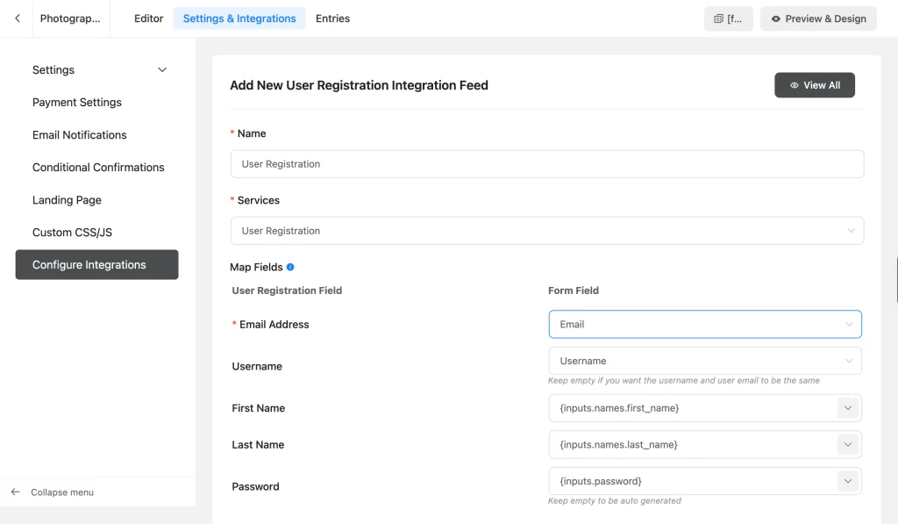898x524 pixels.
Task: Open Payment Settings in sidebar
Action: click(77, 102)
